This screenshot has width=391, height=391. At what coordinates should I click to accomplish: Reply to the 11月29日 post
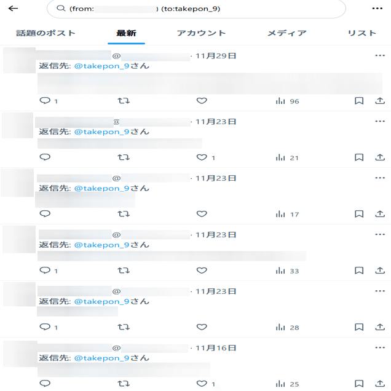tap(45, 101)
